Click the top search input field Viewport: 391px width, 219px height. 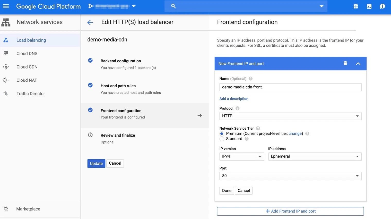246,6
